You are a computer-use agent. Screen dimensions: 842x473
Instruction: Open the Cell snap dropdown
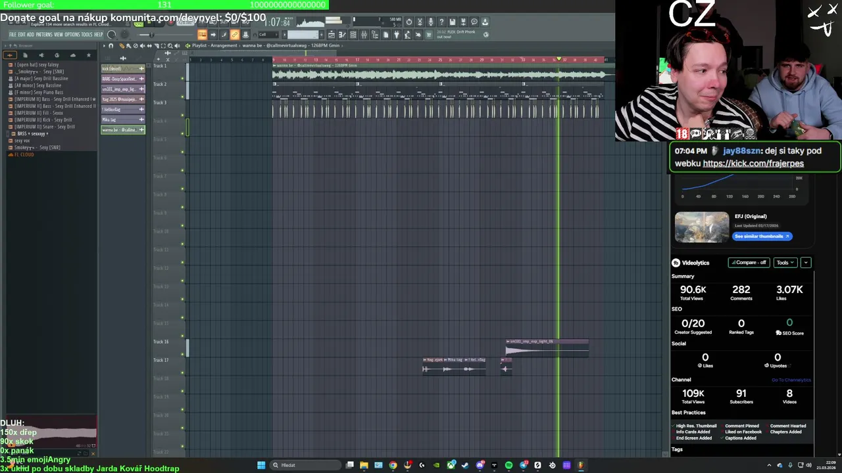(x=268, y=34)
